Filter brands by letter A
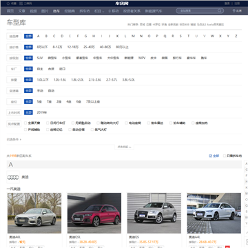The height and width of the screenshot is (248, 248). pos(39,36)
